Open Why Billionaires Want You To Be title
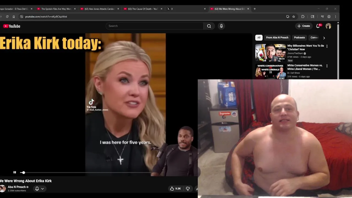Image resolution: width=352 pixels, height=198 pixels. tap(306, 48)
